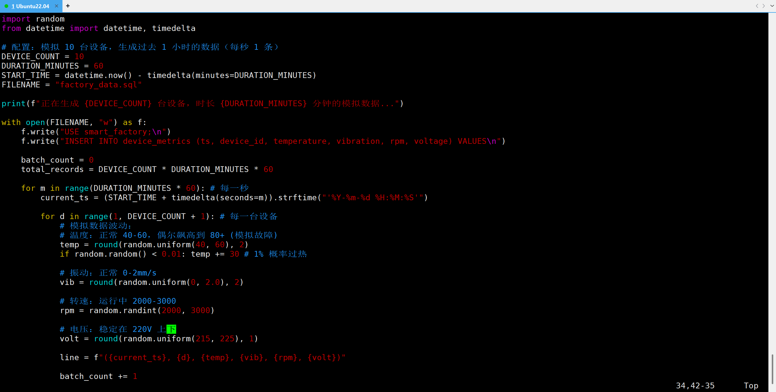776x392 pixels.
Task: Expand the tab list dropdown chevron
Action: click(x=772, y=6)
